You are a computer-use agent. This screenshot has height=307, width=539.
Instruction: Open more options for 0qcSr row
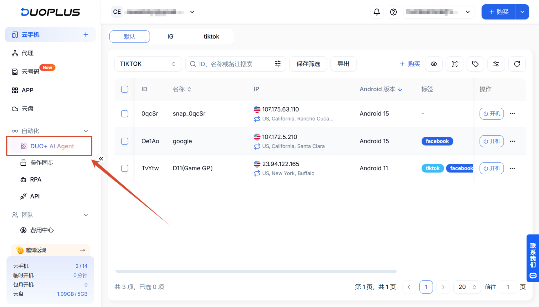pos(512,114)
